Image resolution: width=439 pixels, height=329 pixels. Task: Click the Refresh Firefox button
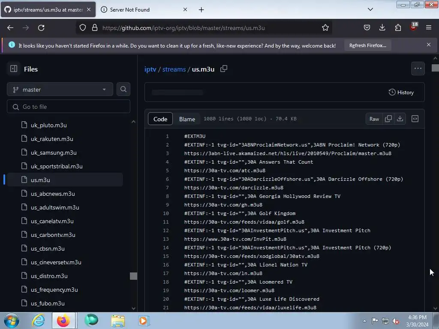(x=367, y=45)
